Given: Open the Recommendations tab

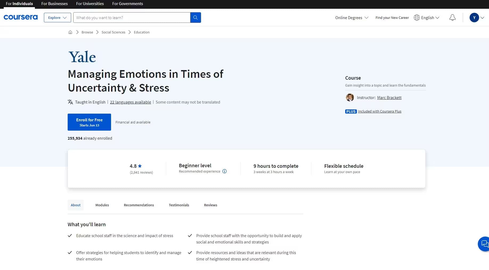Looking at the screenshot, I should [139, 205].
